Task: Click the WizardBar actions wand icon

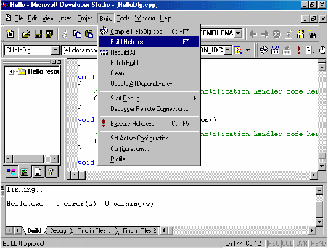Action: click(239, 50)
